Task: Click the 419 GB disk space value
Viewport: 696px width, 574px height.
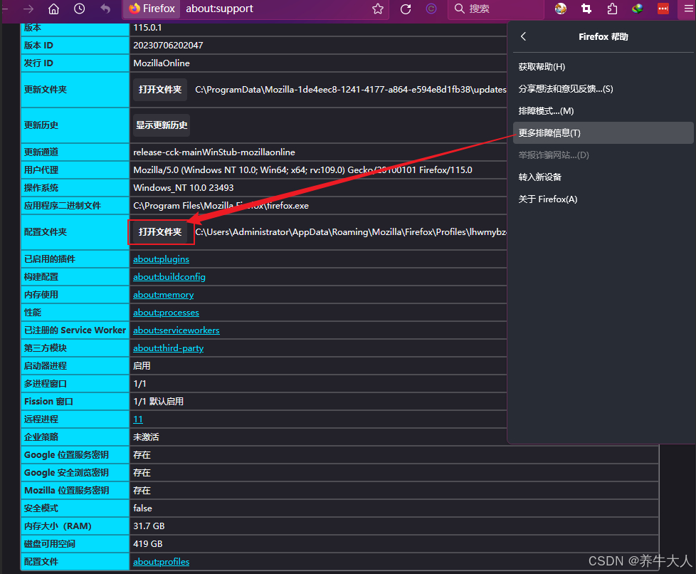Action: tap(148, 544)
